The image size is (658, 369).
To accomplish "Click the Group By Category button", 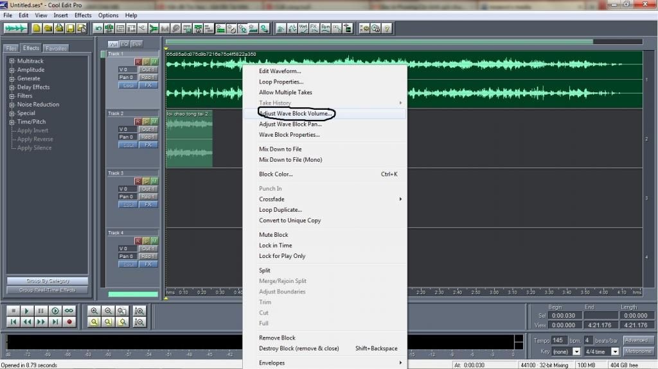I will coord(48,281).
